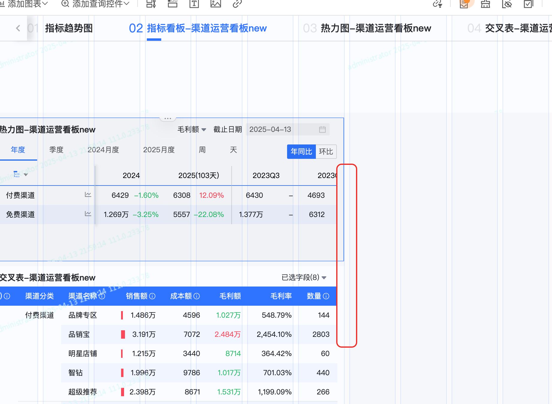The width and height of the screenshot is (552, 404).
Task: Switch to 季度 tab
Action: click(56, 150)
